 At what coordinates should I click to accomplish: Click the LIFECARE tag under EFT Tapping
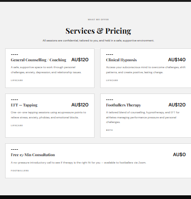(x=17, y=125)
